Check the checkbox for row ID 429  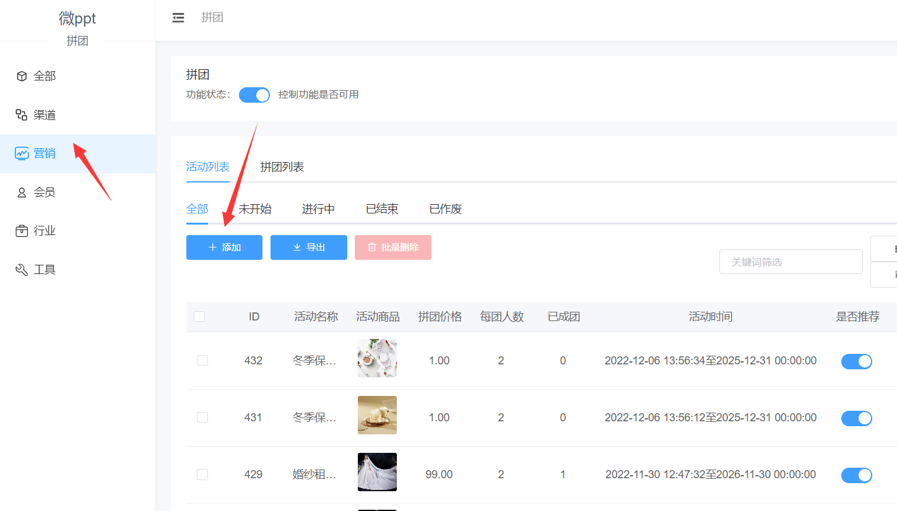point(202,474)
